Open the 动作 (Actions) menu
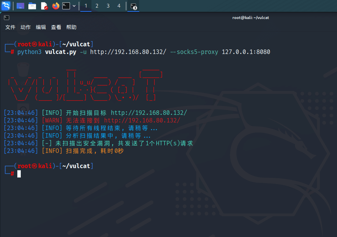This screenshot has height=237, width=337. click(x=26, y=27)
